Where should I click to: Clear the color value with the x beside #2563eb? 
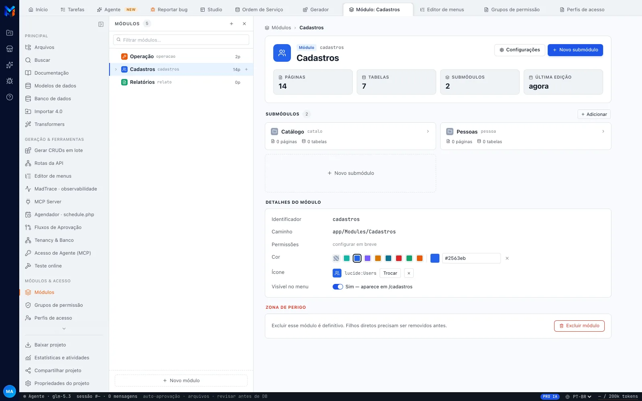pyautogui.click(x=507, y=258)
